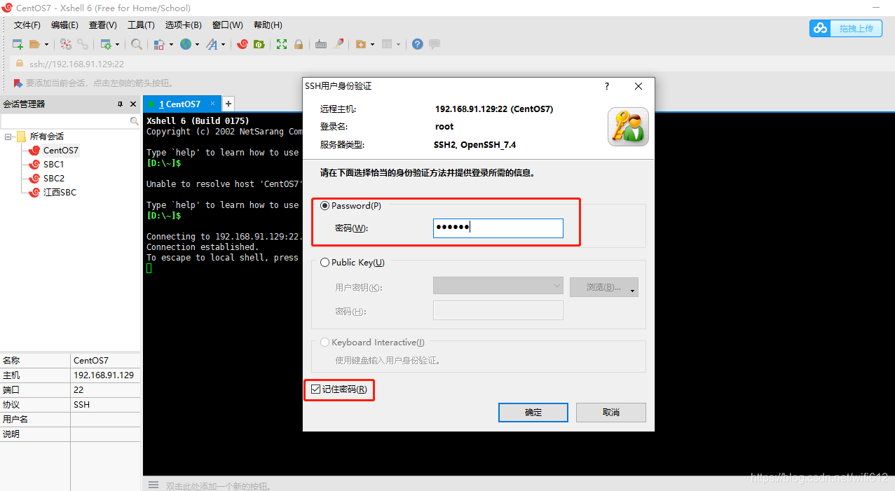Toggle full screen green arrows icon
The width and height of the screenshot is (895, 491).
tap(282, 44)
